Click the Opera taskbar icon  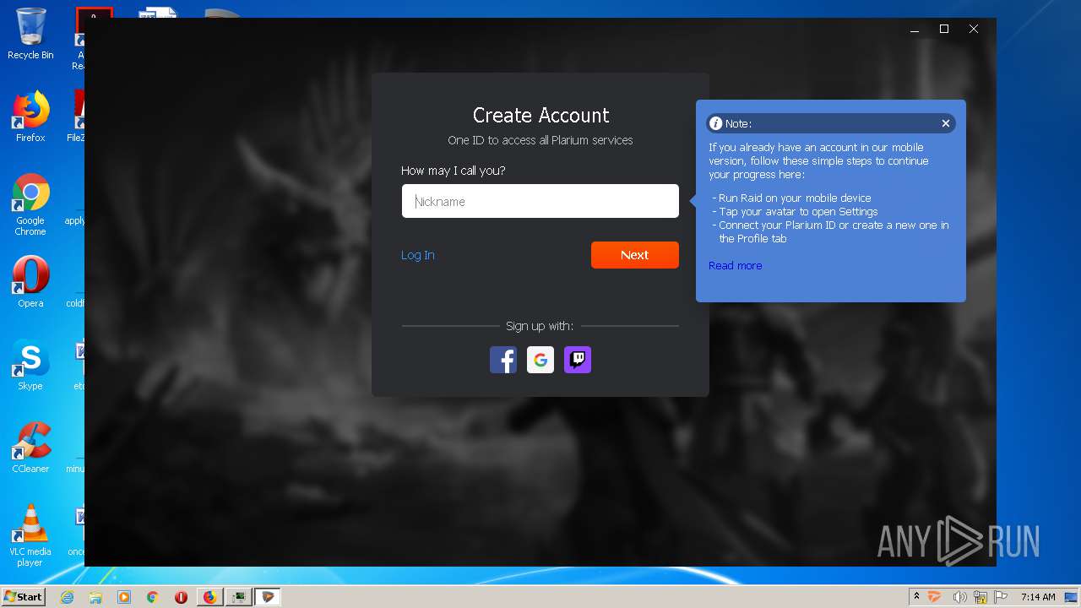pos(182,597)
